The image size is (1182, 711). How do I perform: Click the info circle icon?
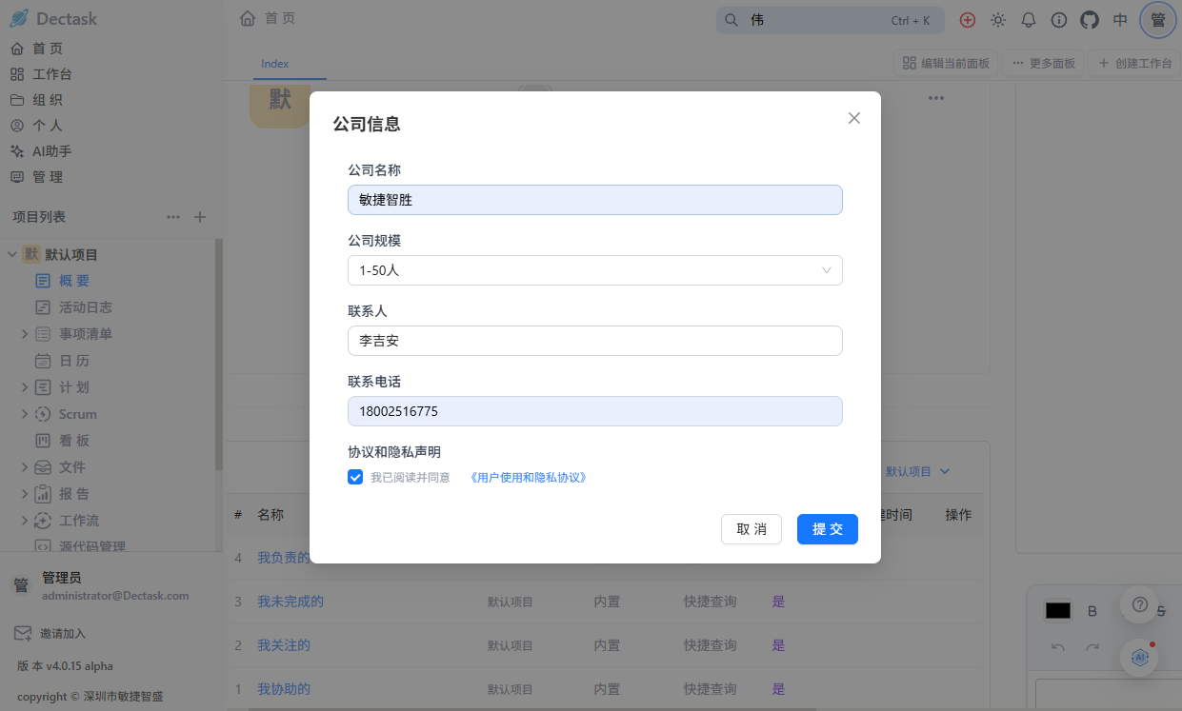click(1059, 20)
